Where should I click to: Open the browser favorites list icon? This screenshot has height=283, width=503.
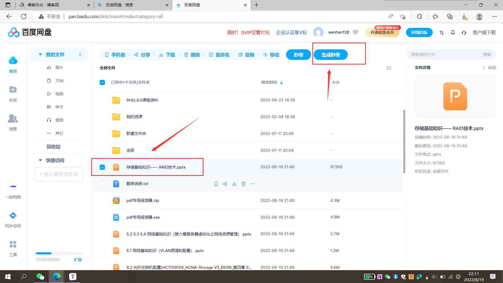pyautogui.click(x=435, y=17)
